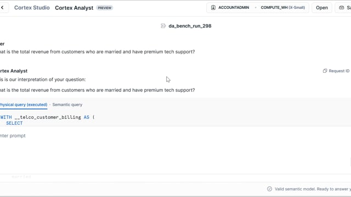Select the Physical query (executed) tab
Image resolution: width=351 pixels, height=197 pixels.
click(24, 105)
